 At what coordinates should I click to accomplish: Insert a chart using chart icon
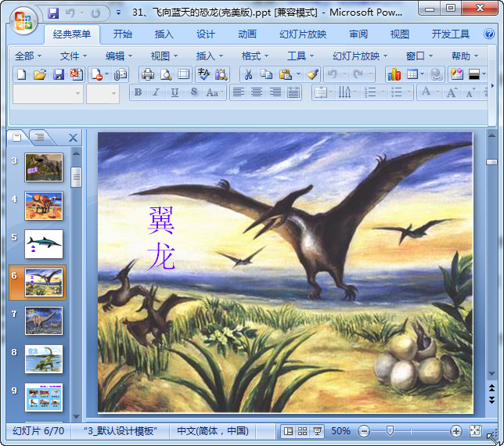coord(394,74)
